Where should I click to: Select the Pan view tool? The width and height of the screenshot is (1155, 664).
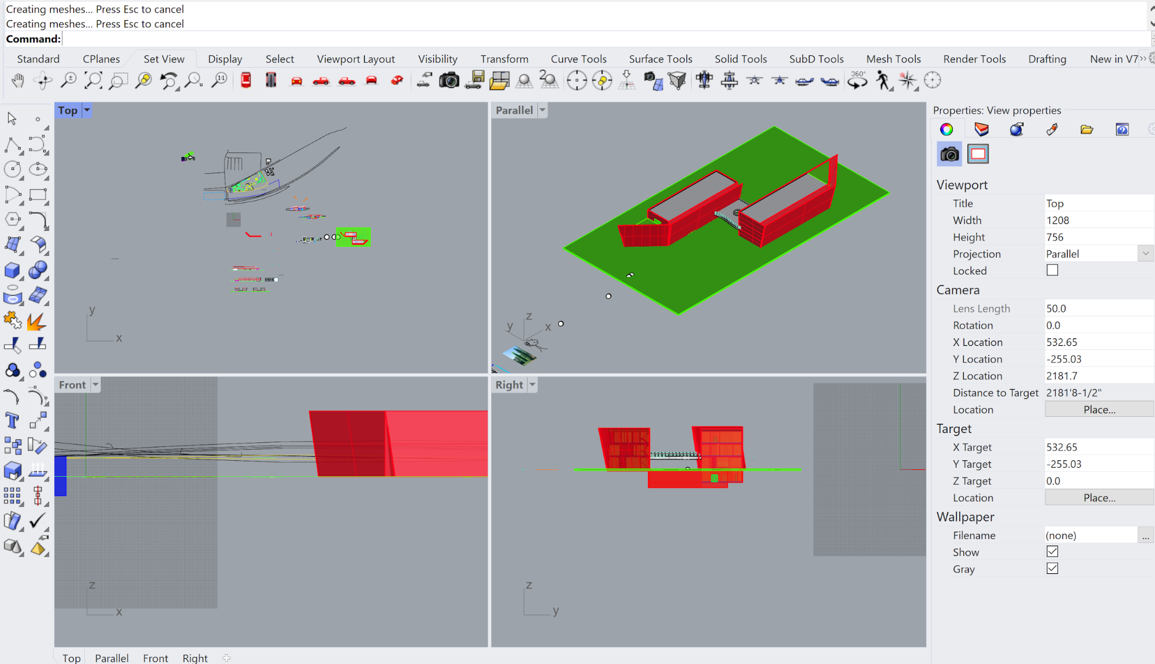tap(17, 81)
